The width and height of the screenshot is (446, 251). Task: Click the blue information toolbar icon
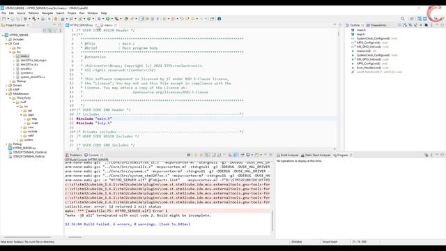[220, 19]
